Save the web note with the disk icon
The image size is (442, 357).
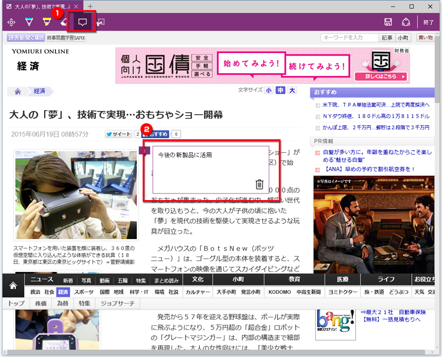point(388,22)
